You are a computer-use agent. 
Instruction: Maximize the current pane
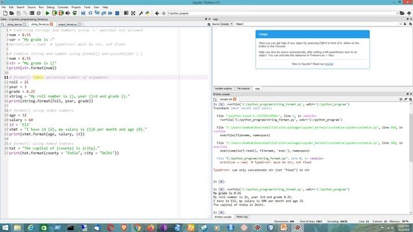pos(126,13)
